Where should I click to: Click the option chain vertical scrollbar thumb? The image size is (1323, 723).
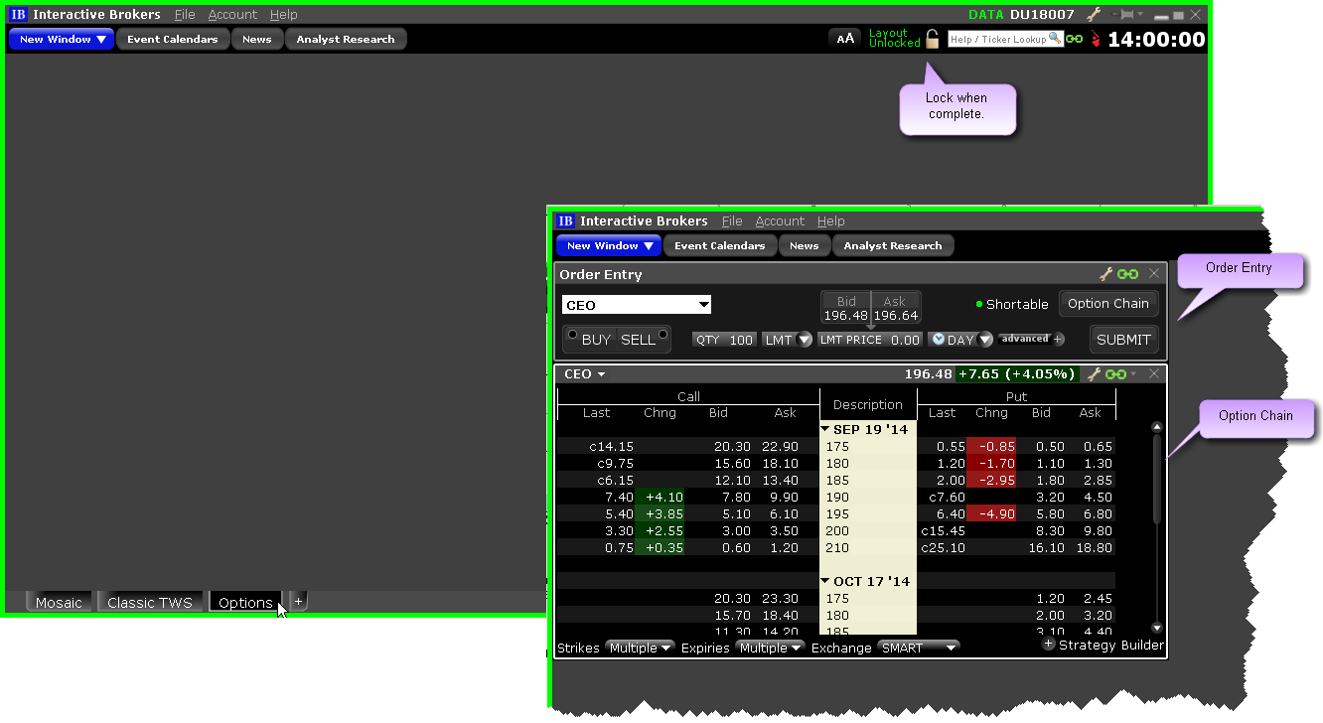[x=1156, y=479]
